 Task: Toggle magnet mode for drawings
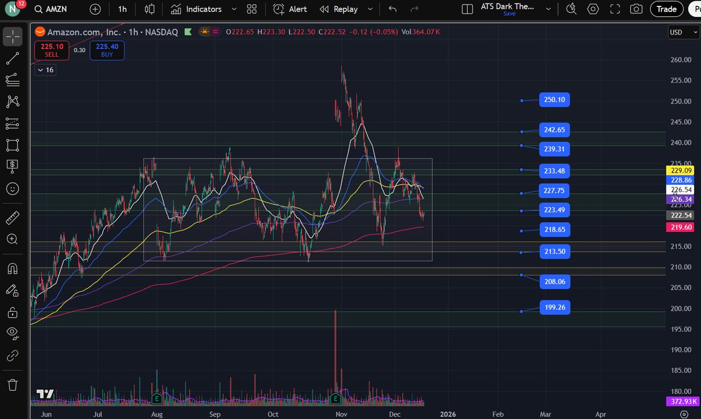[12, 269]
